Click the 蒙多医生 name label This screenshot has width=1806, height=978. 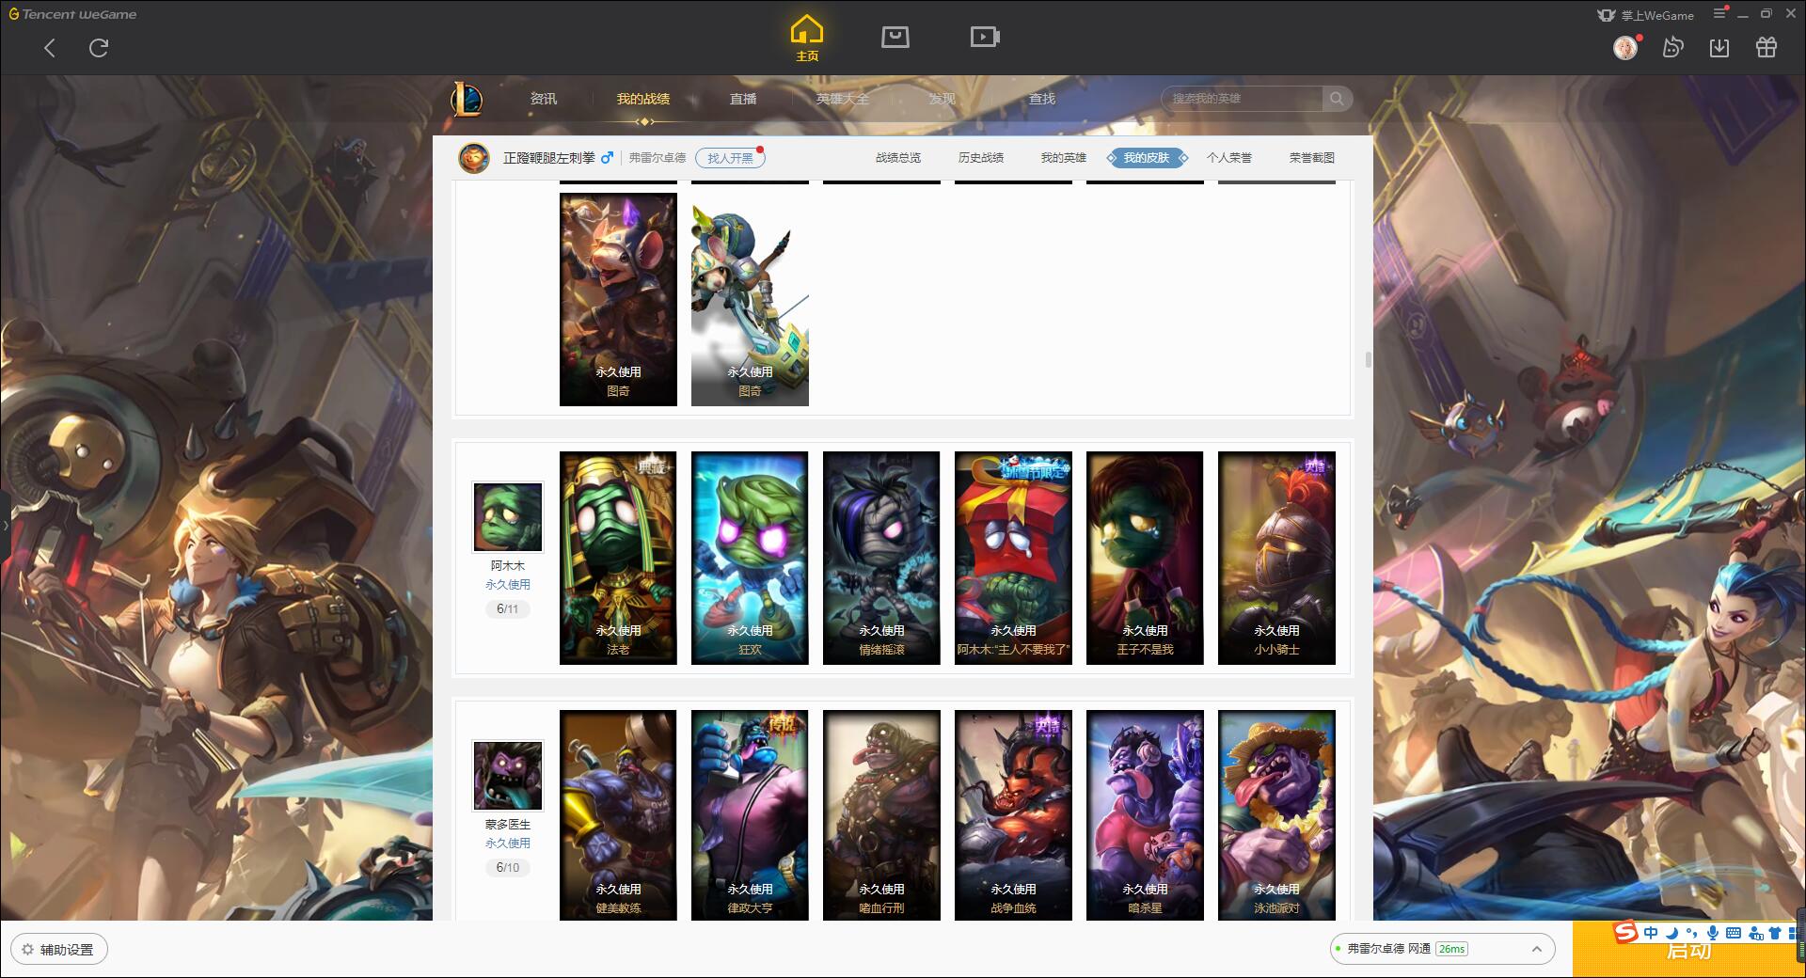point(508,825)
